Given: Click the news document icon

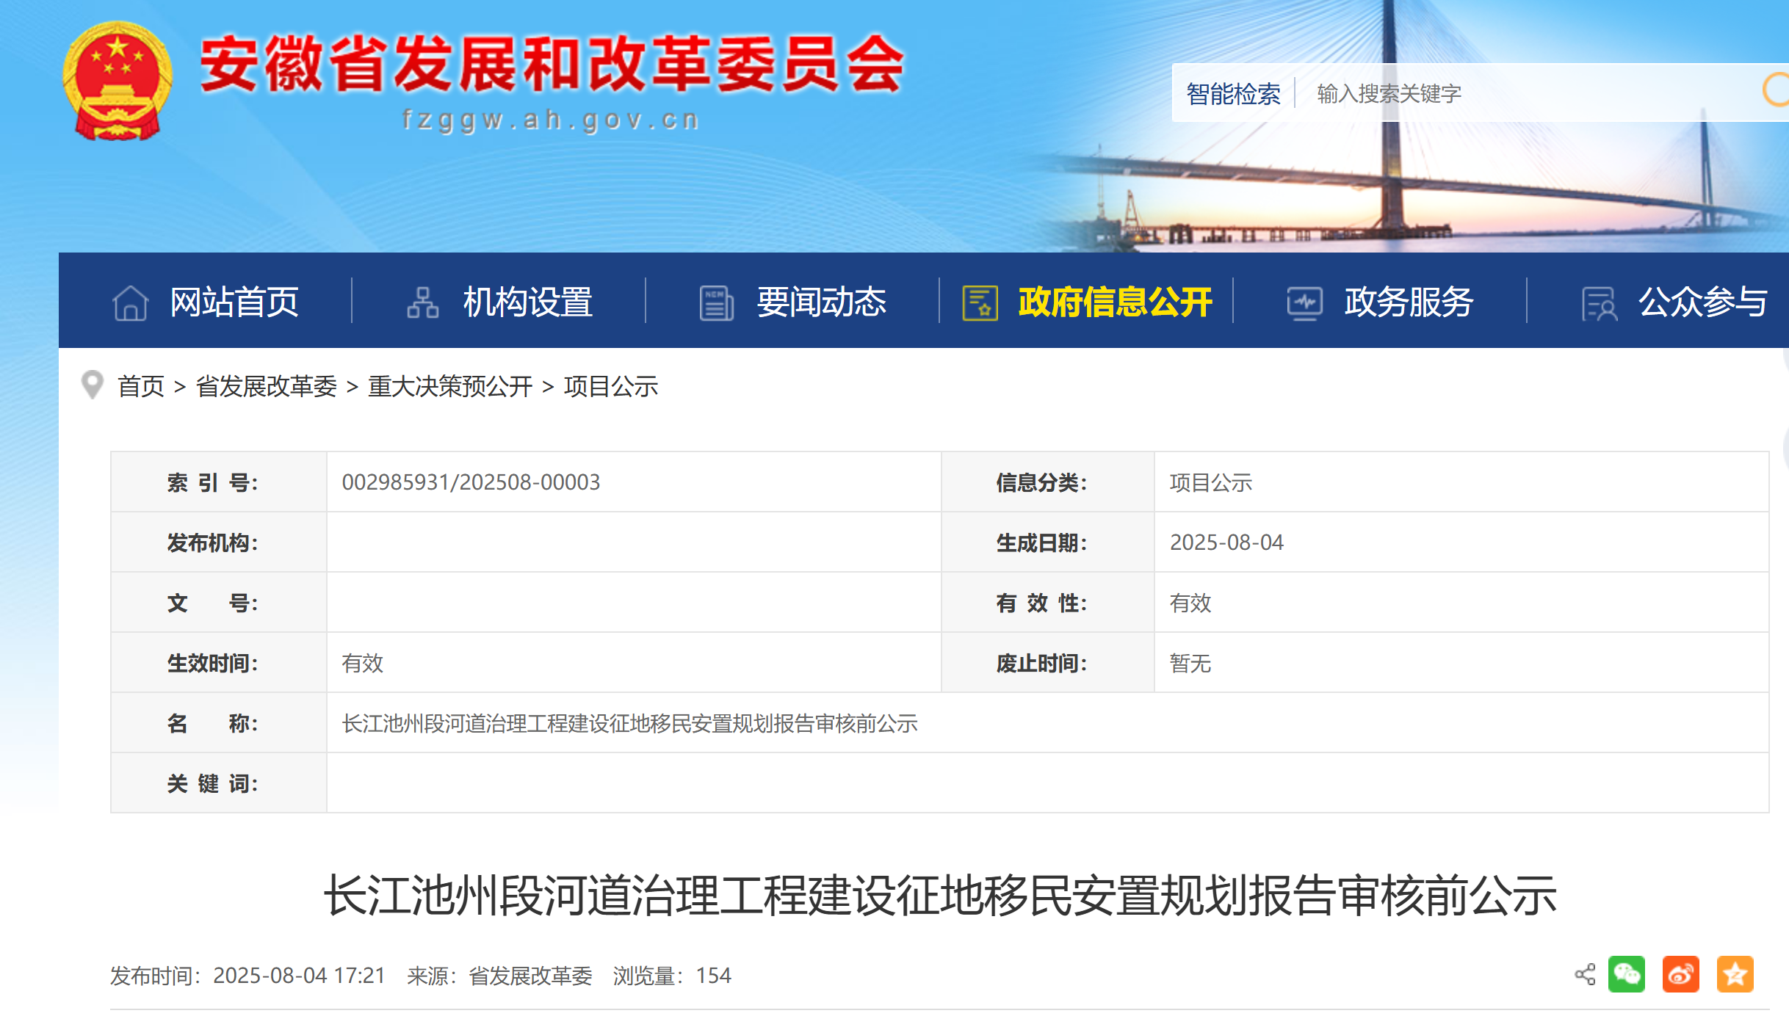Looking at the screenshot, I should pyautogui.click(x=716, y=302).
